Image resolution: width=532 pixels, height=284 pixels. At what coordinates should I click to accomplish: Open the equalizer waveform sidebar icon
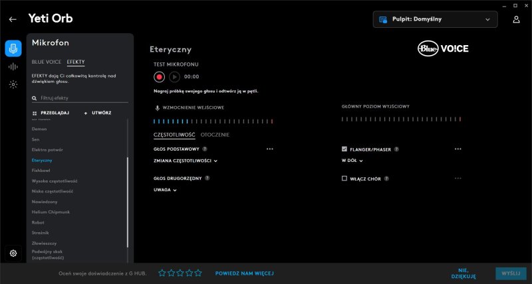[x=13, y=66]
